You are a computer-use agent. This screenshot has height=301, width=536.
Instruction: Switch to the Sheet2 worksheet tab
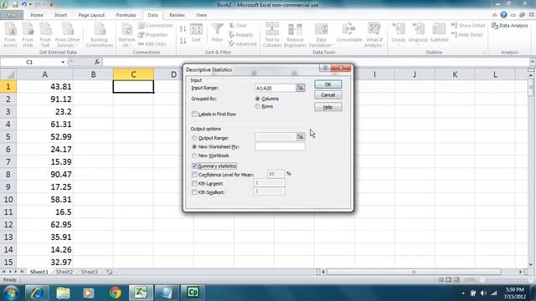64,272
